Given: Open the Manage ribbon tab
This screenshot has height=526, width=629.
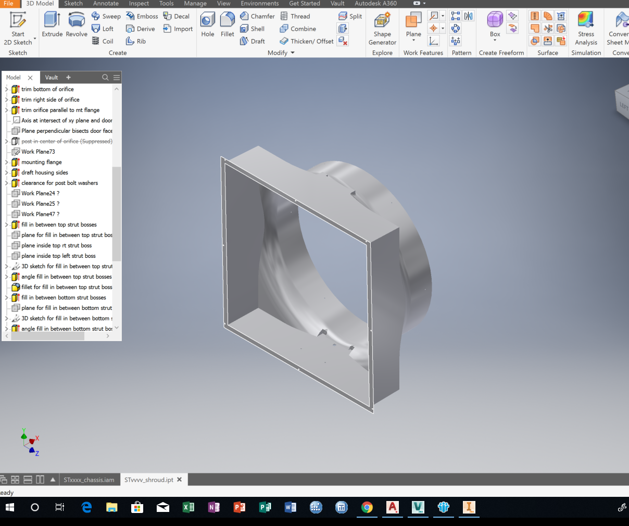Looking at the screenshot, I should click(195, 3).
